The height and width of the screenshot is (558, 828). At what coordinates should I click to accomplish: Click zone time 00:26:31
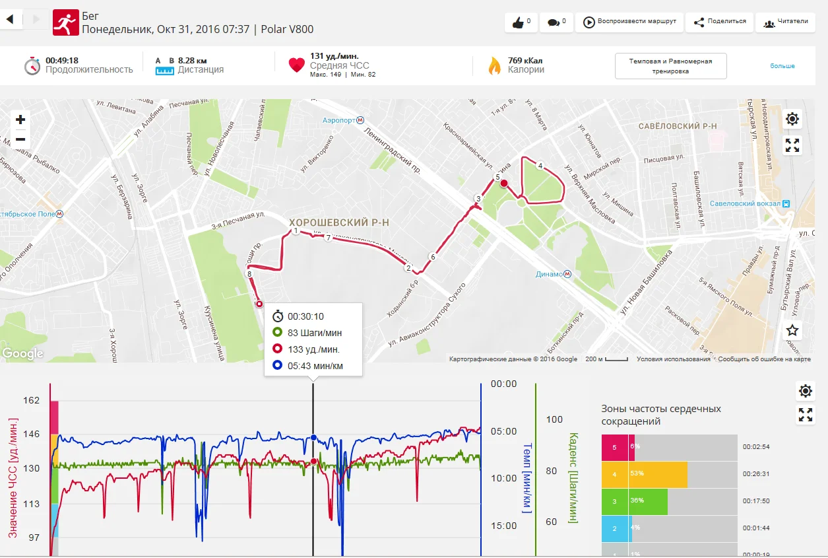tap(756, 473)
